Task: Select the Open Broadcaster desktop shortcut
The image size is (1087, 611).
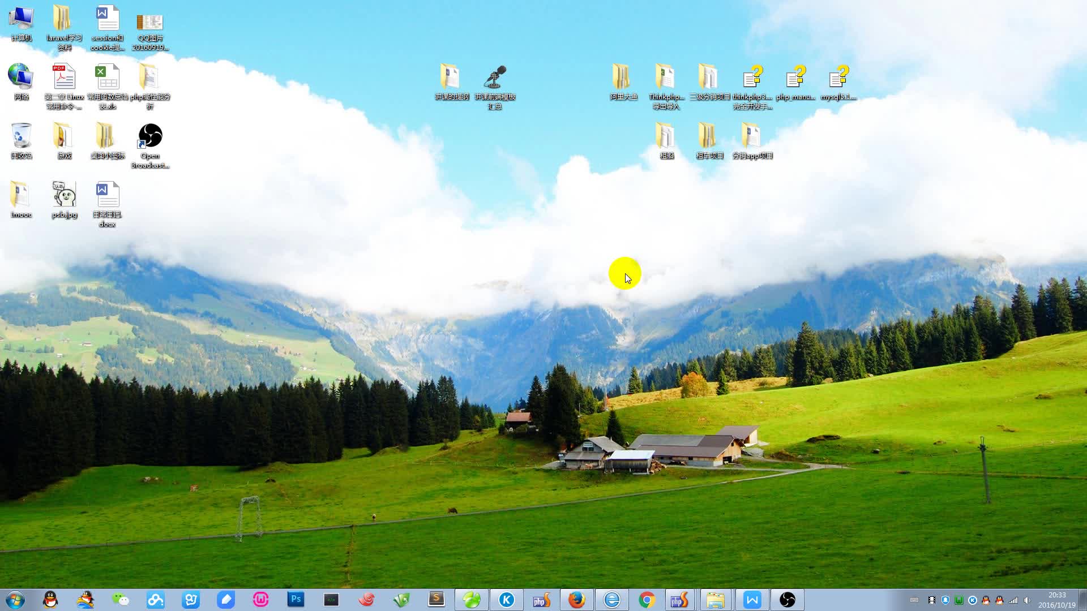Action: (150, 137)
